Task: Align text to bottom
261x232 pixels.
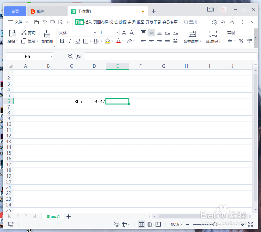Action: tap(159, 33)
